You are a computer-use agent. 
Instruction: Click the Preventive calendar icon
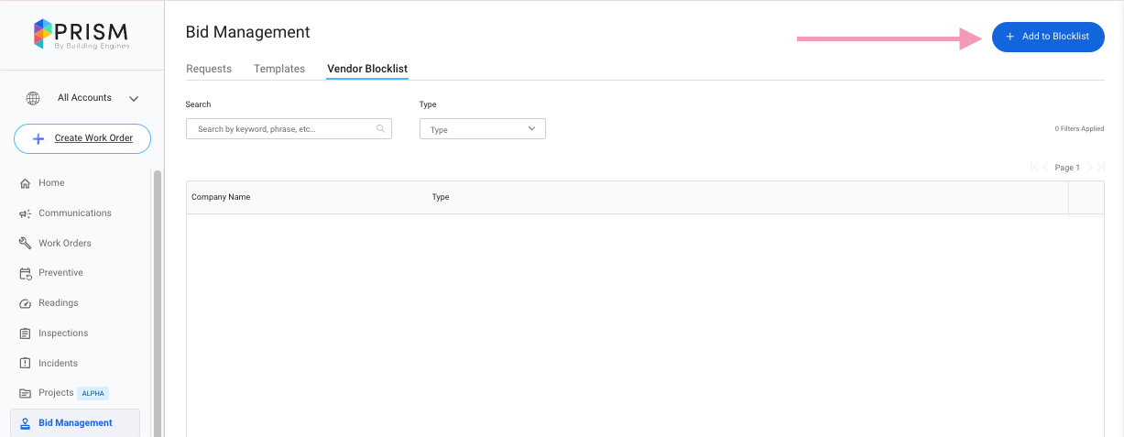[x=26, y=273]
